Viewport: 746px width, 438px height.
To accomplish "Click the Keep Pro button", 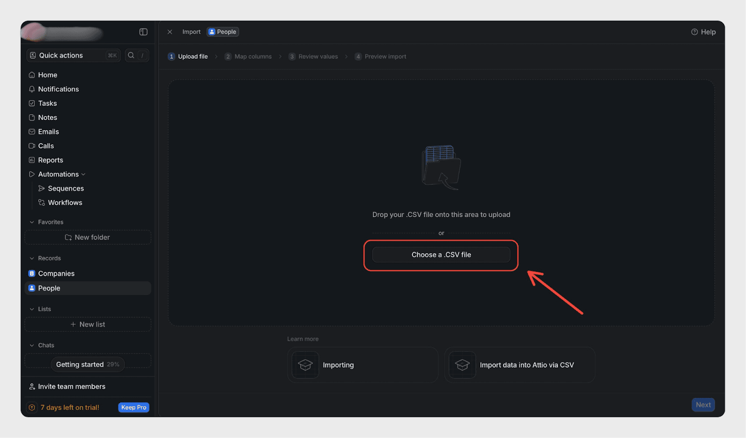I will pyautogui.click(x=134, y=407).
